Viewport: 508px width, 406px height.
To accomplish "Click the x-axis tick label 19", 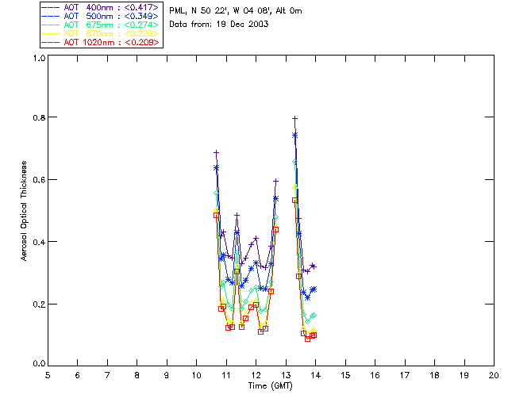I will coord(464,375).
